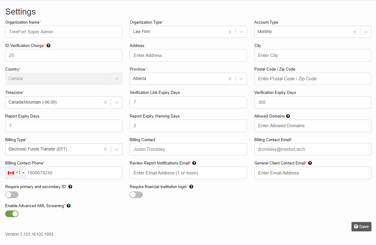
Task: Click the help icon near Require primary and secondary ID
Action: pos(70,187)
